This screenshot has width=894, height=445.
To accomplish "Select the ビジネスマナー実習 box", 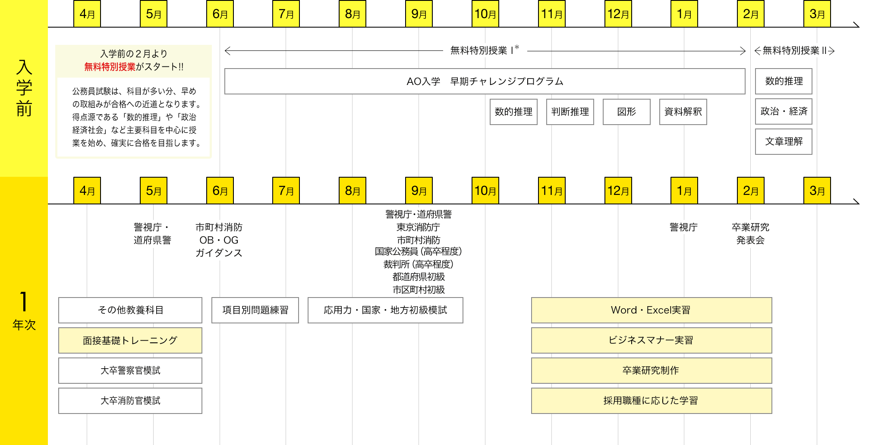I will coord(652,340).
